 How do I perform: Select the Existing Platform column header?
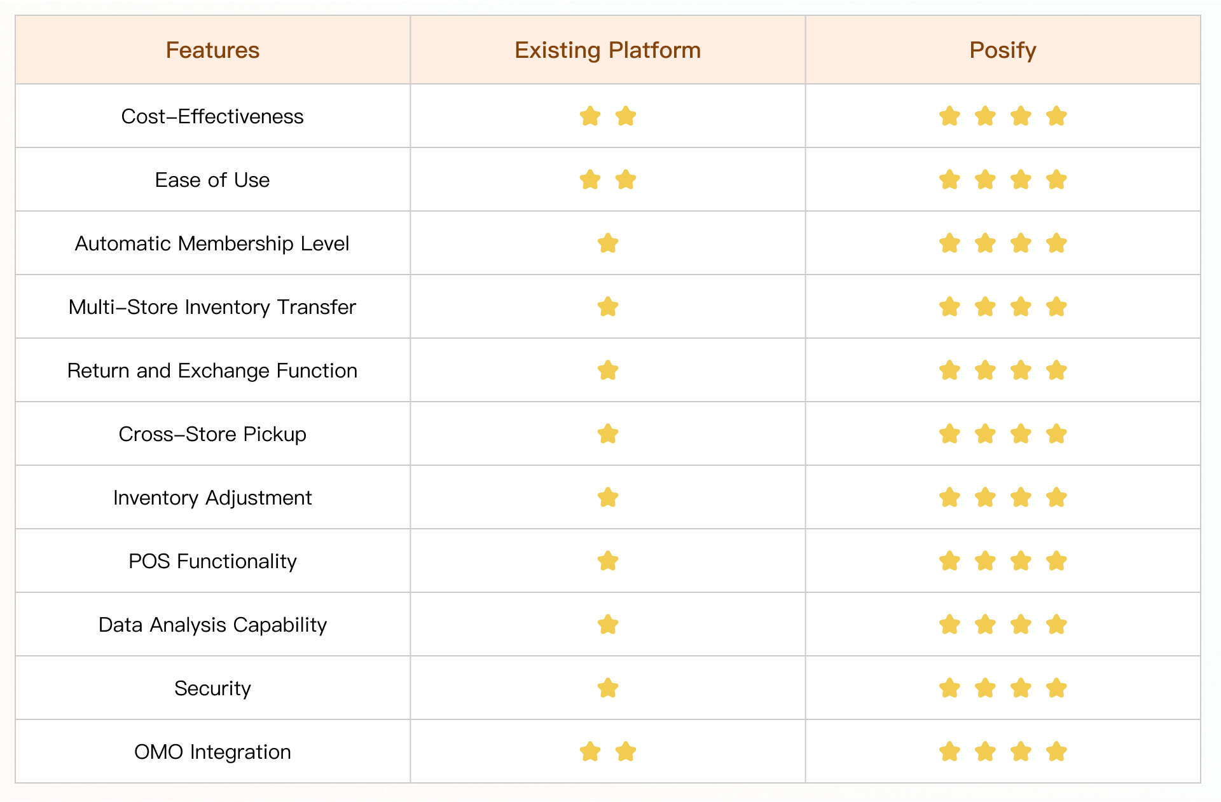tap(607, 50)
